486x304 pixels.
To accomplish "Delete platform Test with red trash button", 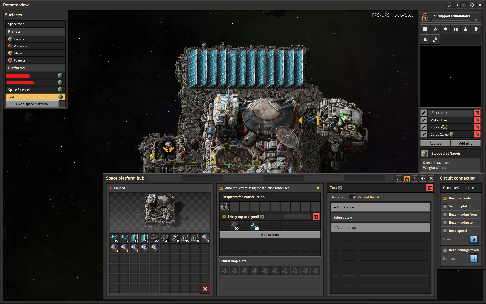I will 430,188.
